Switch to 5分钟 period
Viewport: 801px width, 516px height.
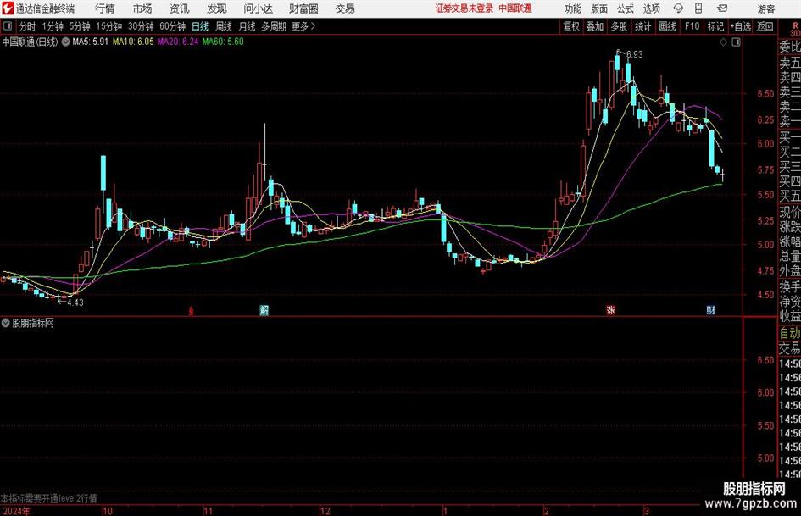coord(80,26)
